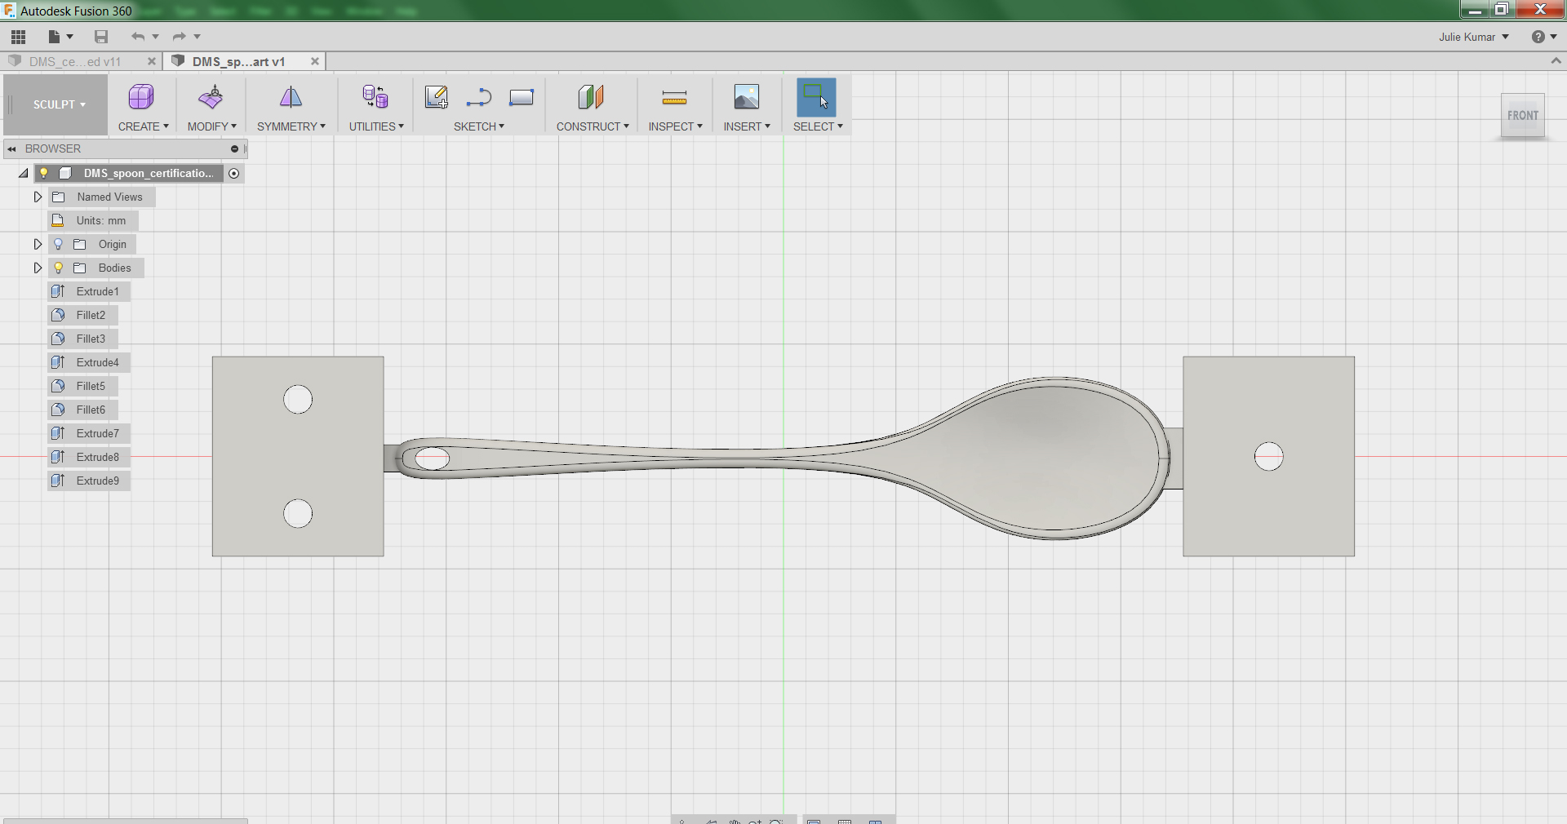Image resolution: width=1567 pixels, height=824 pixels.
Task: Open the INSERT menu
Action: 747,126
